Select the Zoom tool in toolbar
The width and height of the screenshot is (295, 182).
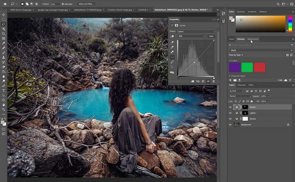[x=4, y=109]
